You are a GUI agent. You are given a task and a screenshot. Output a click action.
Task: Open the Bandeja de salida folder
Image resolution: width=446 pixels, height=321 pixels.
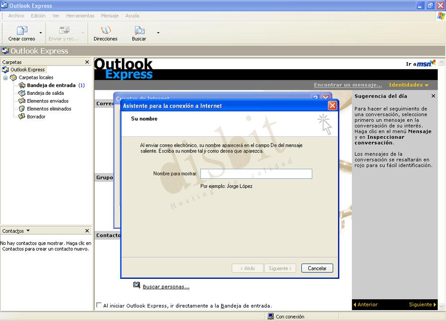[x=21, y=93]
